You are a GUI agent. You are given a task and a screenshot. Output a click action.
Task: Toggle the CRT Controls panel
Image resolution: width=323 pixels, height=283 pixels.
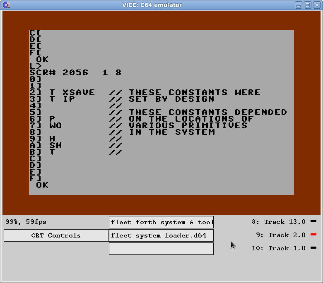tap(56, 235)
